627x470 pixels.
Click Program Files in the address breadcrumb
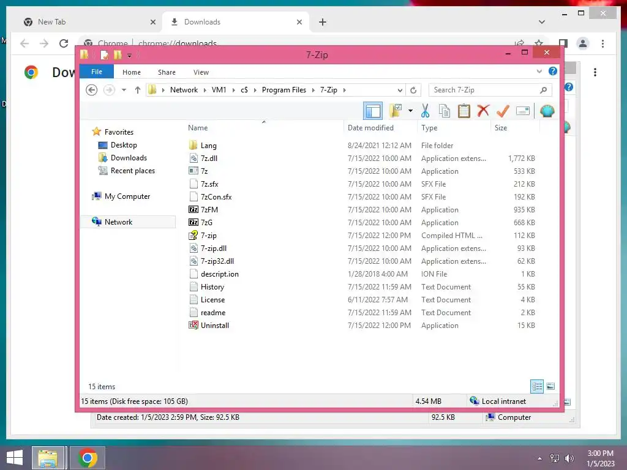click(x=284, y=90)
